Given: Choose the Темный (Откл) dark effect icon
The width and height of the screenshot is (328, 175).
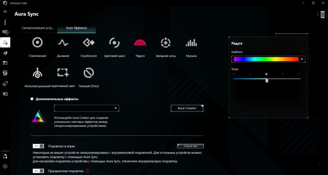Looking at the screenshot, I should 89,73.
